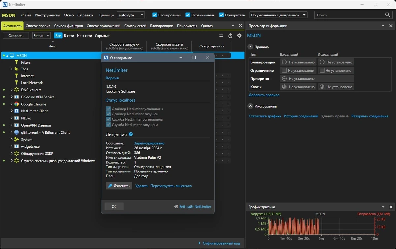Viewport: 396px width, 249px height.
Task: Open the Файл menu
Action: point(26,15)
